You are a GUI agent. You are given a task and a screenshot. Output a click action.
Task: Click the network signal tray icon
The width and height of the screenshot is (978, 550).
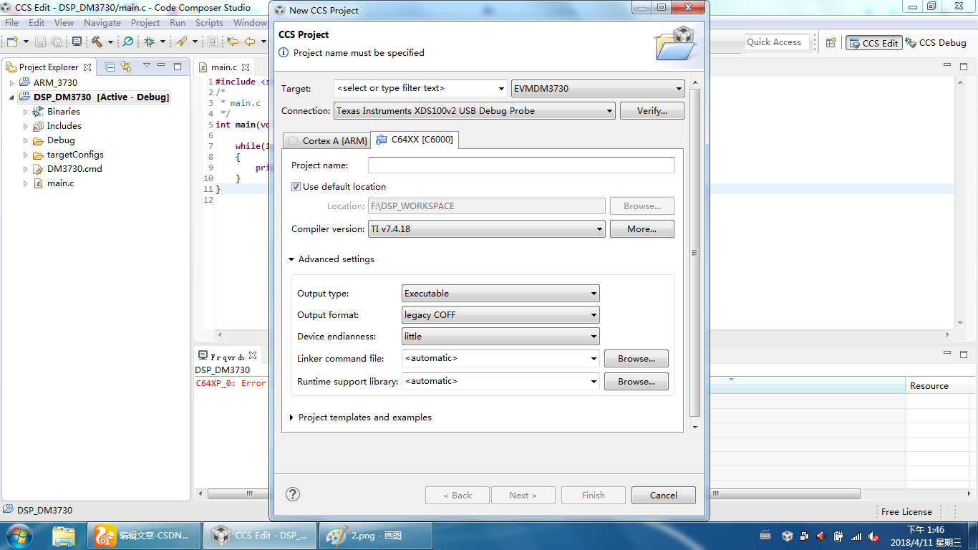pyautogui.click(x=856, y=536)
